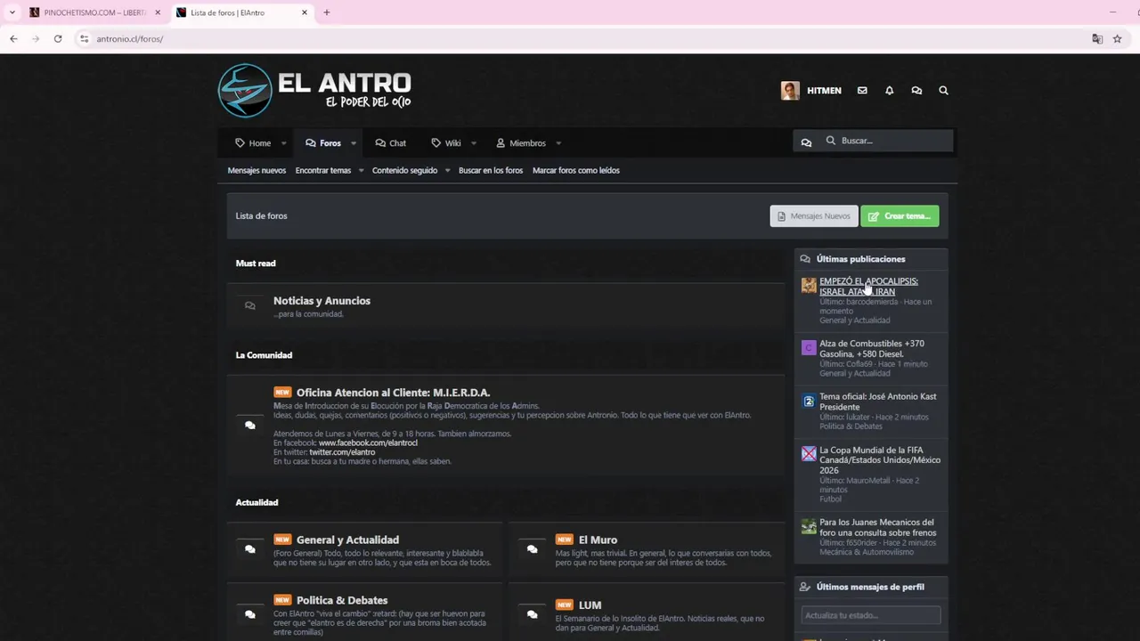Screen dimensions: 1140x641
Task: Click the lukater poster avatar
Action: (x=809, y=401)
